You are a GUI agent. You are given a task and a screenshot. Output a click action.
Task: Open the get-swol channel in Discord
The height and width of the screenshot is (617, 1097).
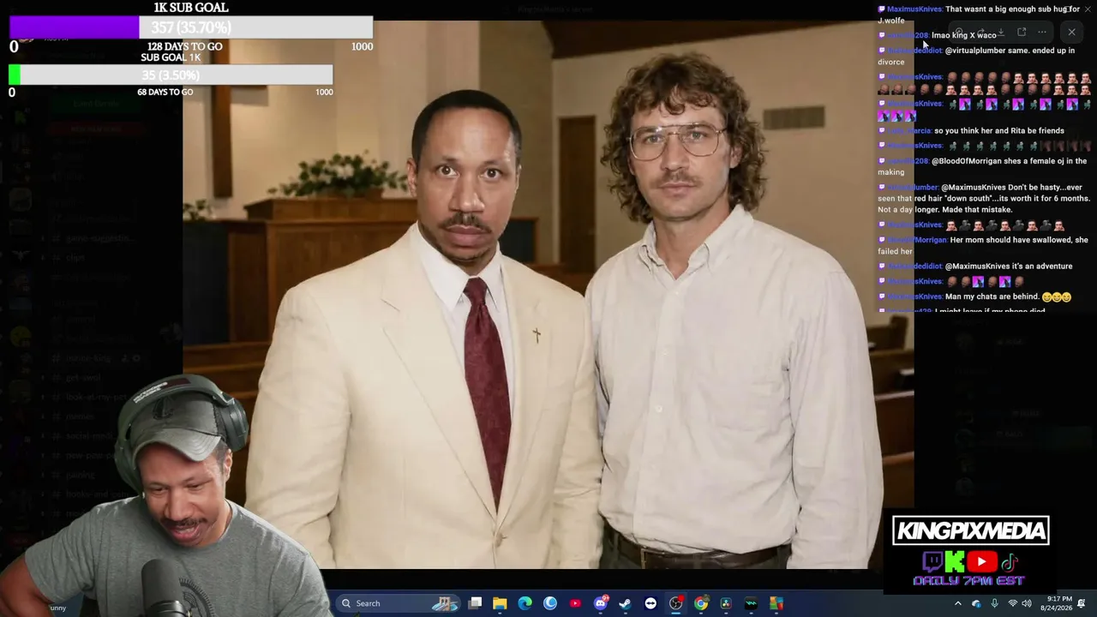coord(84,377)
